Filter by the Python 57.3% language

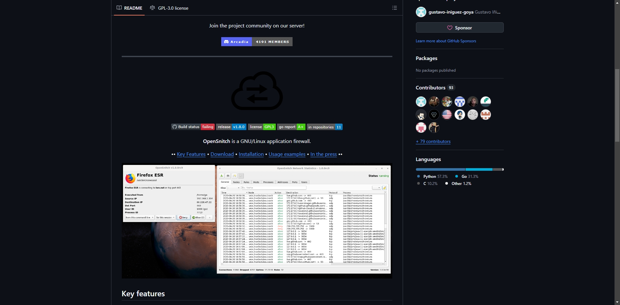point(432,177)
